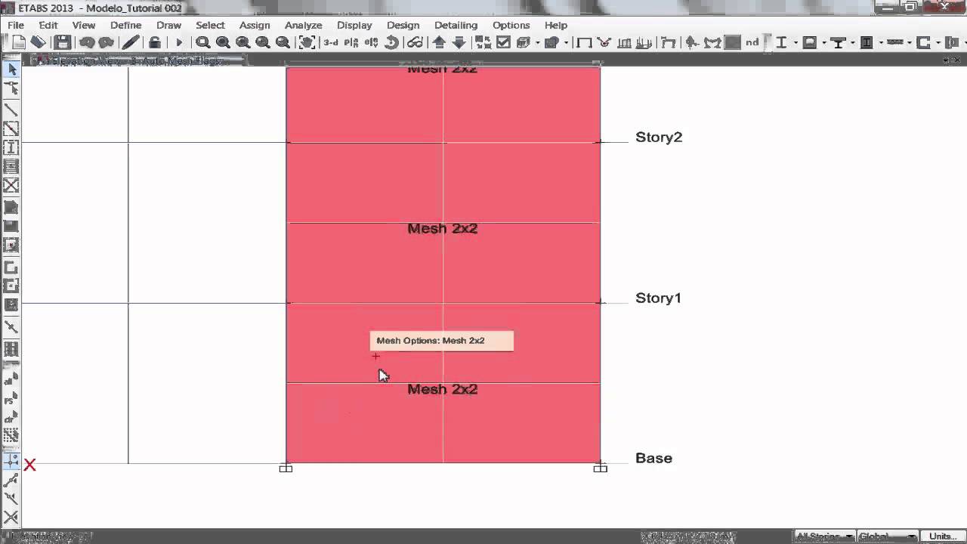Image resolution: width=967 pixels, height=544 pixels.
Task: Open the Help menu
Action: pos(556,25)
